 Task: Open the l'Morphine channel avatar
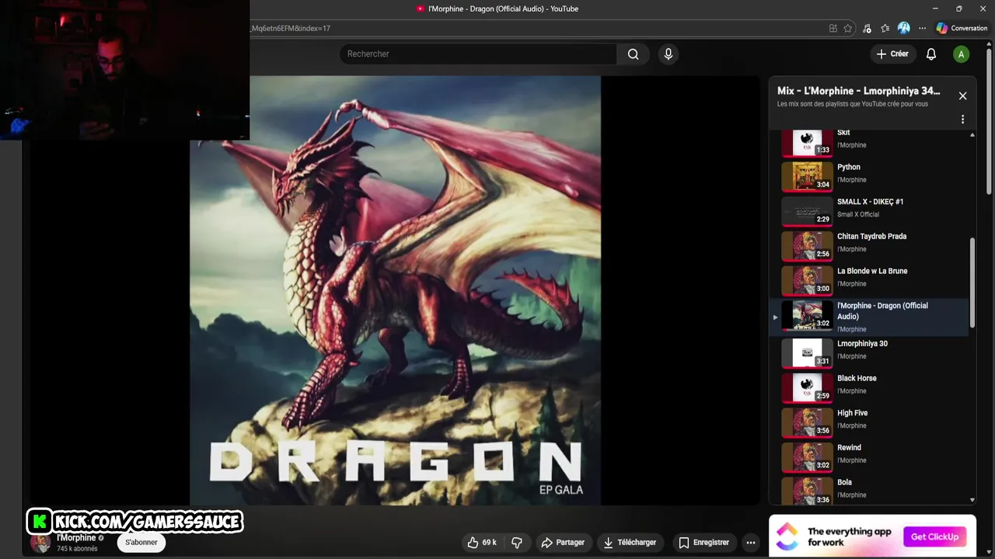point(40,543)
